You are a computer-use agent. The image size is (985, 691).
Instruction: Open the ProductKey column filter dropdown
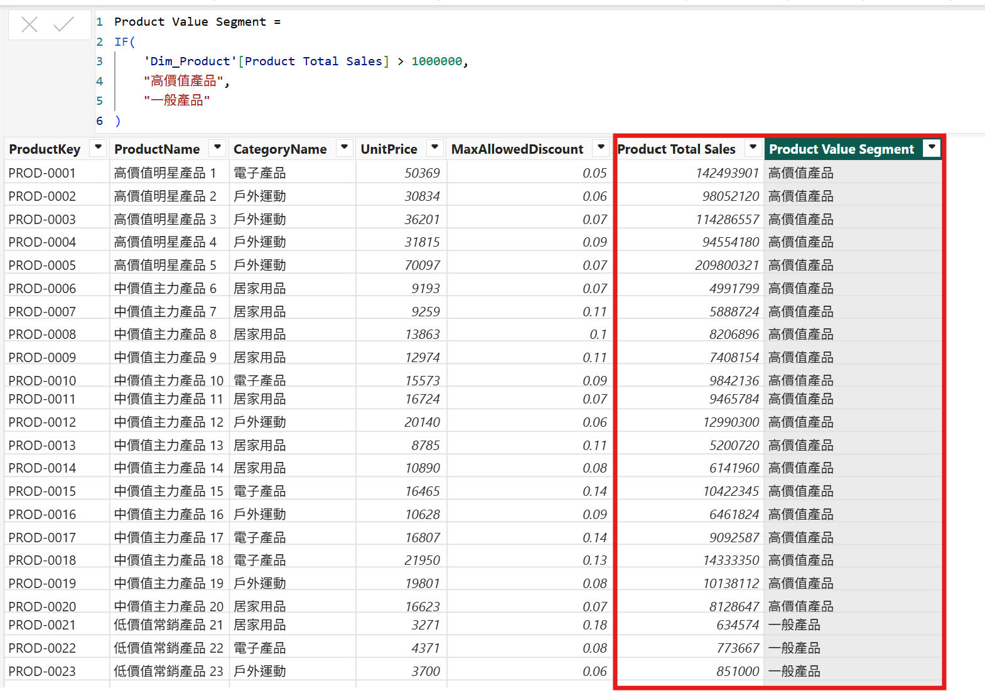tap(98, 148)
